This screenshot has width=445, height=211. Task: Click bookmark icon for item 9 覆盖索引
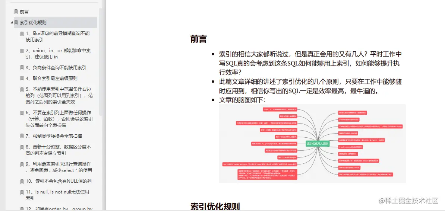(22, 164)
